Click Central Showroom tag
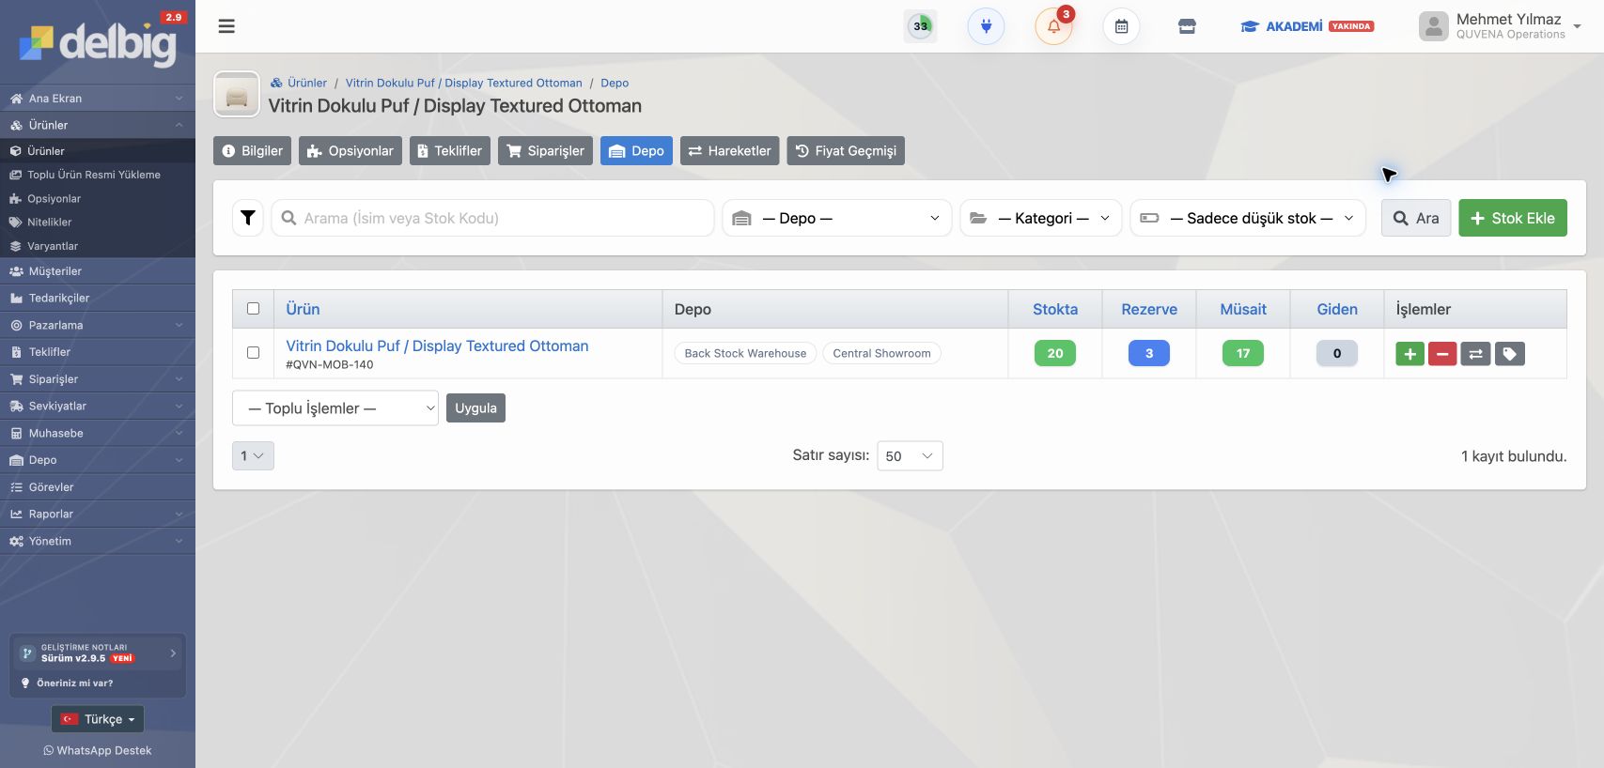 tap(881, 354)
